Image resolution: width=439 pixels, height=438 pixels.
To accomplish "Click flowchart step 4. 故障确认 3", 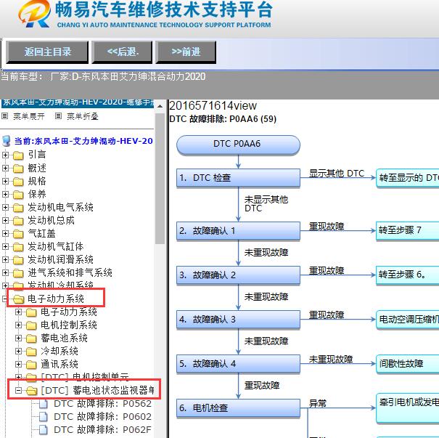I will click(238, 319).
